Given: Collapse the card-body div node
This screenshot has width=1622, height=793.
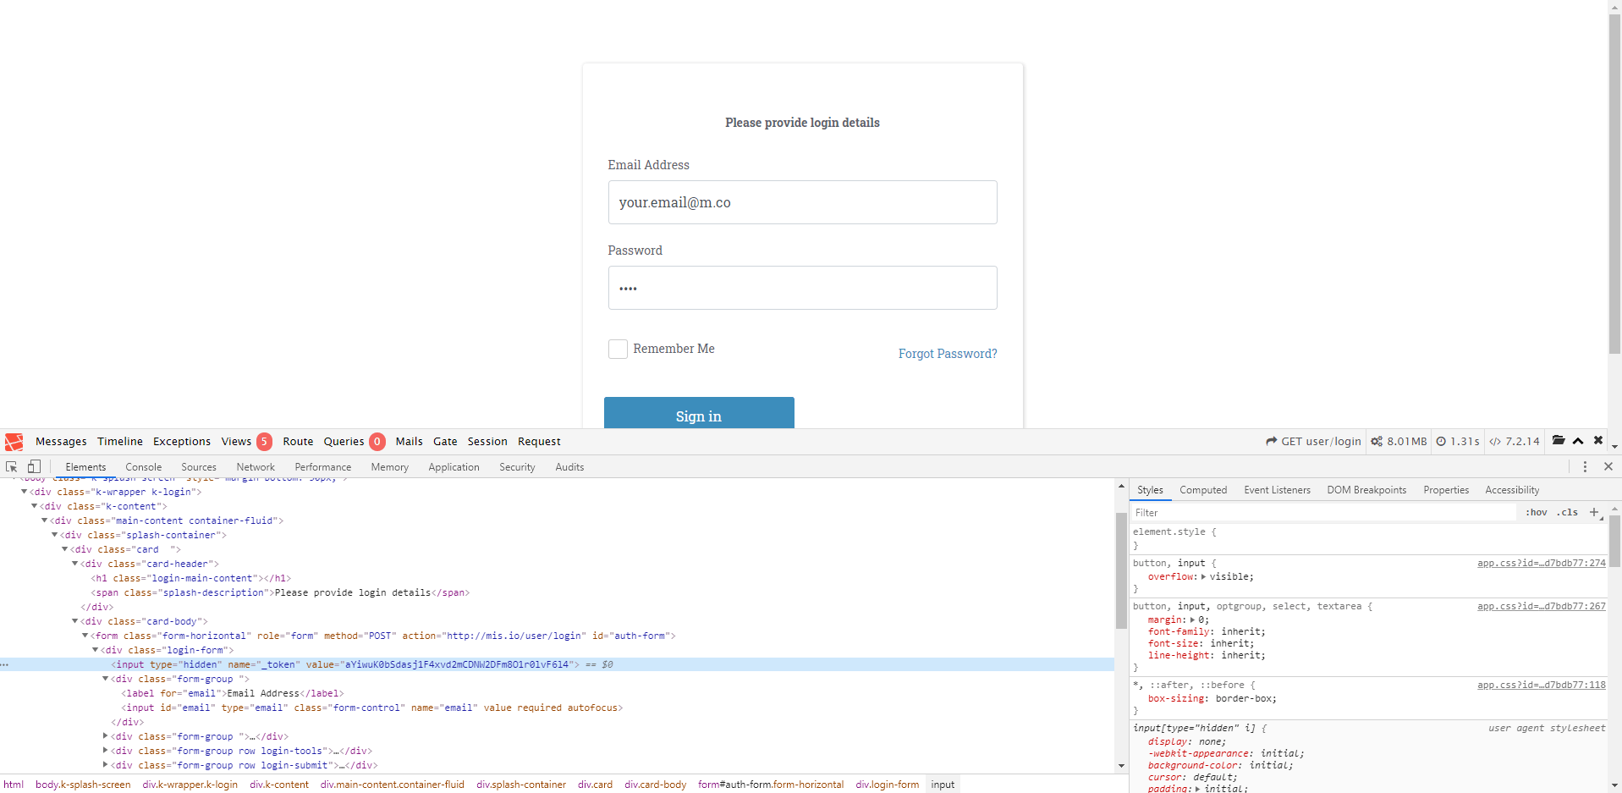Looking at the screenshot, I should pyautogui.click(x=75, y=621).
